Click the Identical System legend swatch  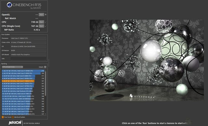point(13,117)
